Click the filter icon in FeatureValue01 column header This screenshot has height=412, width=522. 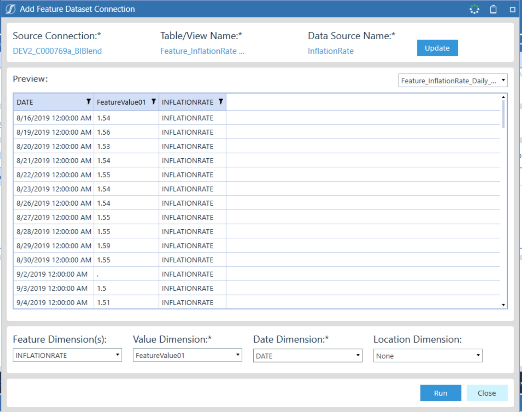154,102
